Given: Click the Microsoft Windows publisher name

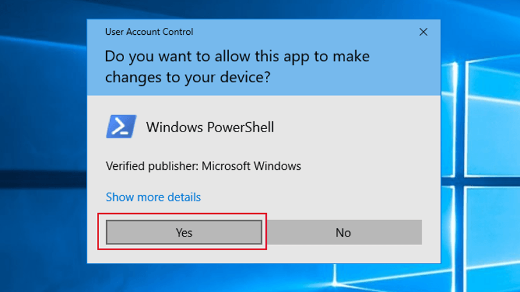Looking at the screenshot, I should pyautogui.click(x=251, y=166).
